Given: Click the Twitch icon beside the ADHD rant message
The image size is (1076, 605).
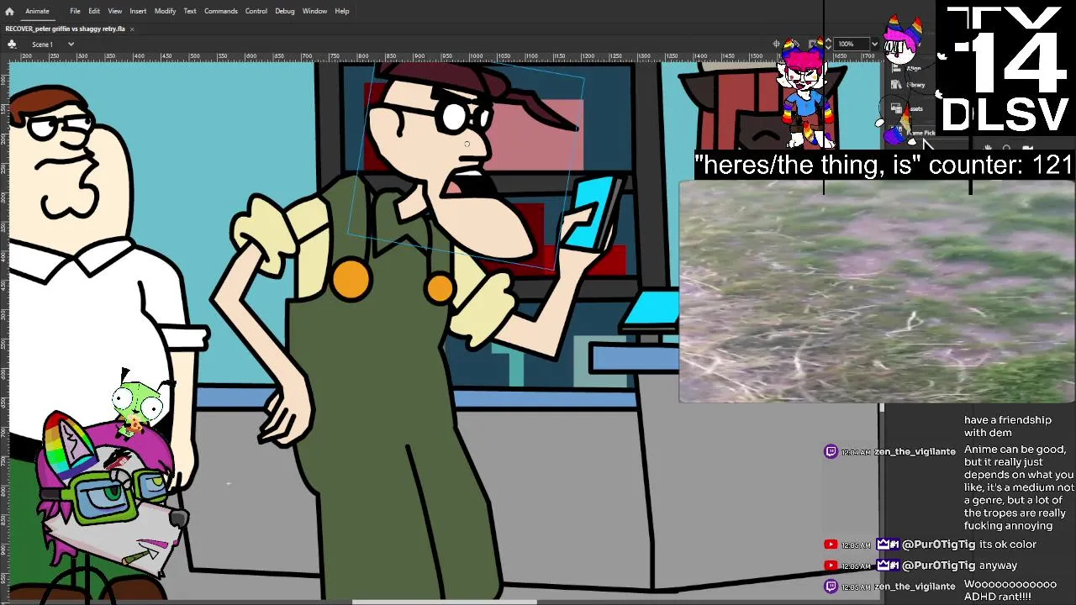Looking at the screenshot, I should [831, 587].
